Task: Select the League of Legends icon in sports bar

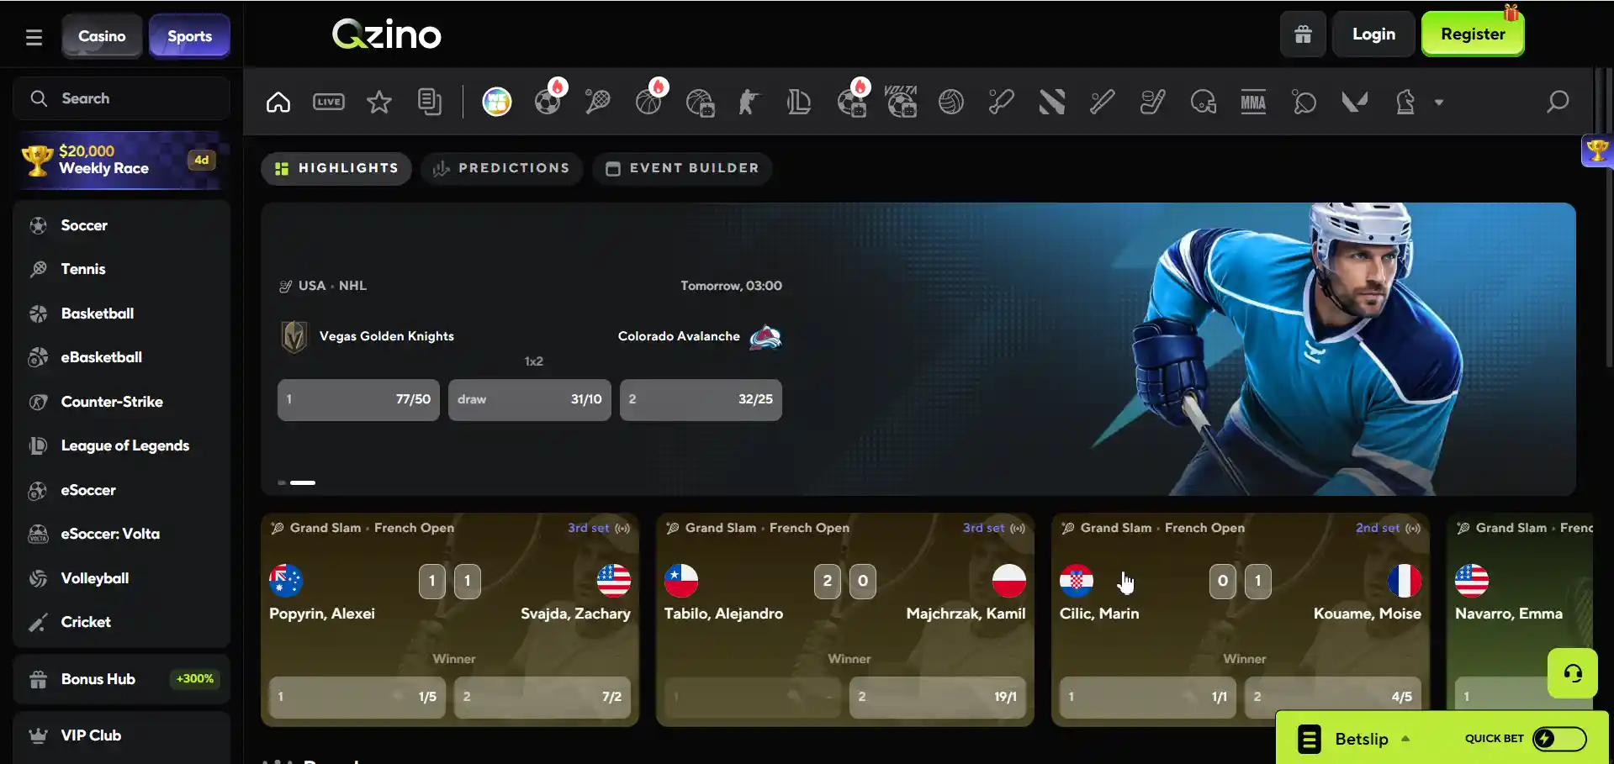Action: [799, 103]
